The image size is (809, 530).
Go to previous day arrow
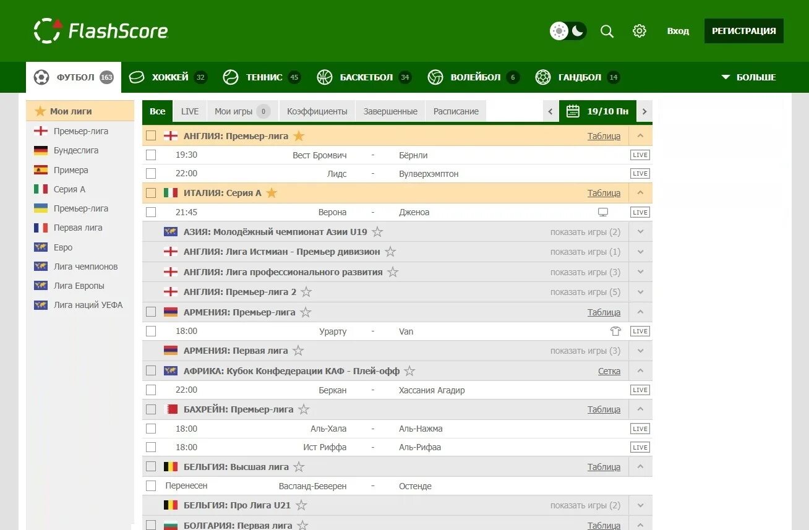[550, 111]
